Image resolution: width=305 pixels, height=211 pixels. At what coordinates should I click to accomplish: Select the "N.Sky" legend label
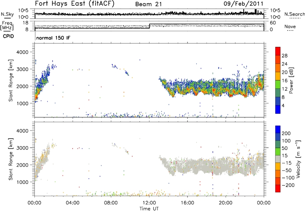[7, 14]
